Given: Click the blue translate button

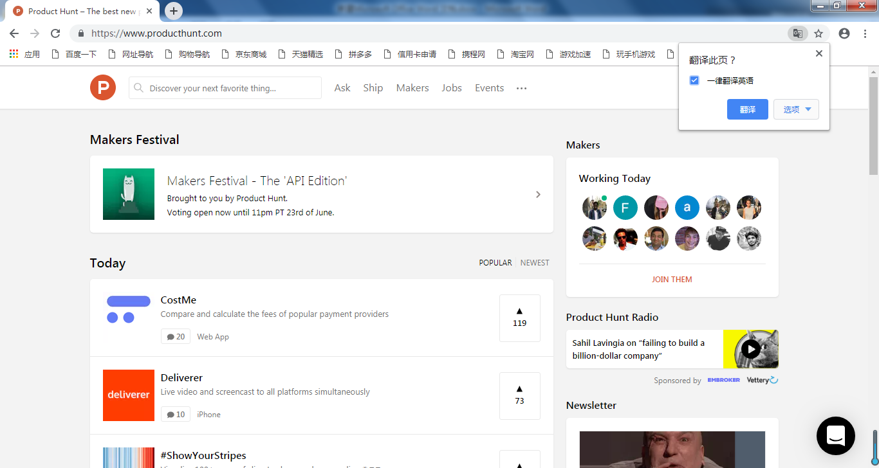Looking at the screenshot, I should click(748, 109).
